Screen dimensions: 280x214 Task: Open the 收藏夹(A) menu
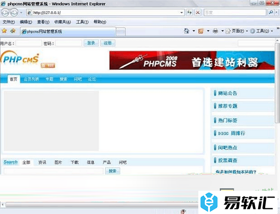63,22
